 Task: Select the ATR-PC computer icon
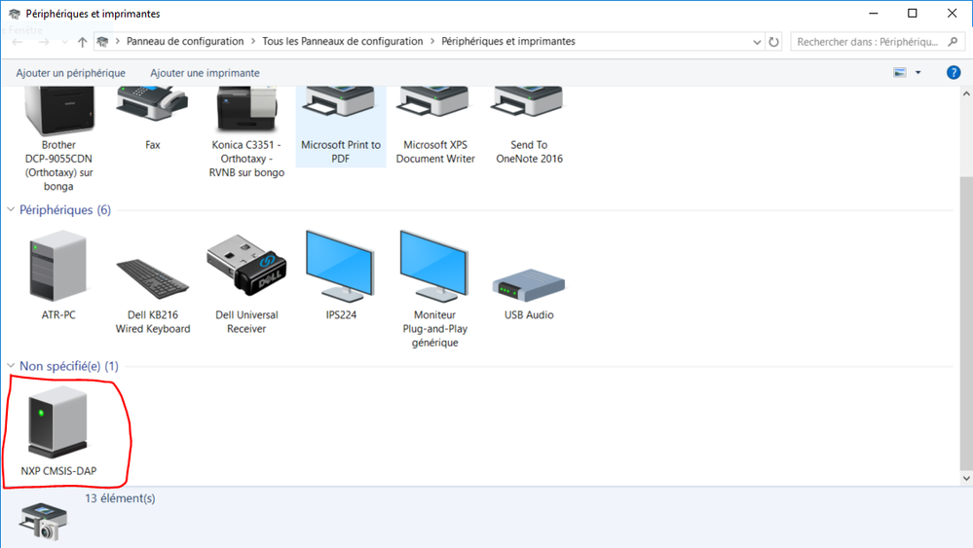[x=58, y=267]
